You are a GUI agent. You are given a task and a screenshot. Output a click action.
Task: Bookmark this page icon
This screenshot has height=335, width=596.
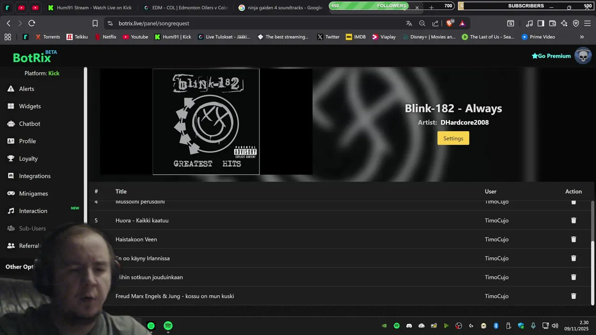(x=95, y=23)
